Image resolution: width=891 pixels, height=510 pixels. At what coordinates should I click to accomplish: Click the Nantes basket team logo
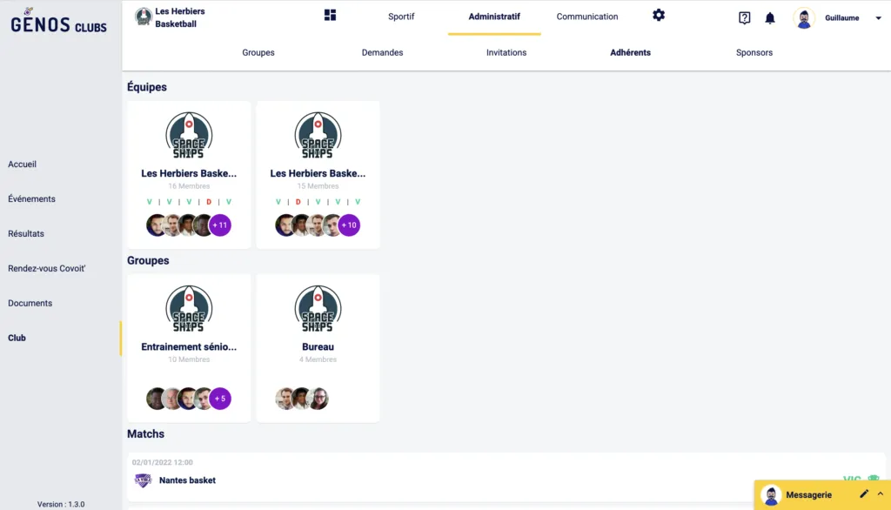(143, 480)
